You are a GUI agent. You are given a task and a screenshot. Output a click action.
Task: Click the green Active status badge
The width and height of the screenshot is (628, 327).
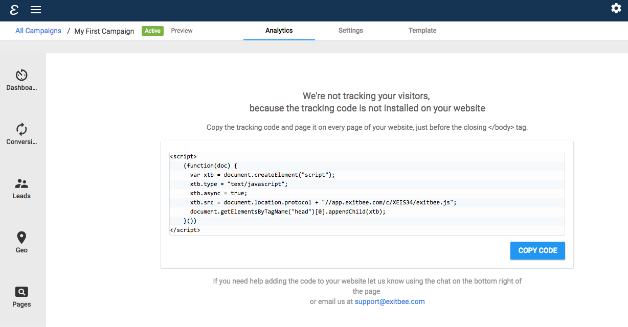pyautogui.click(x=152, y=31)
